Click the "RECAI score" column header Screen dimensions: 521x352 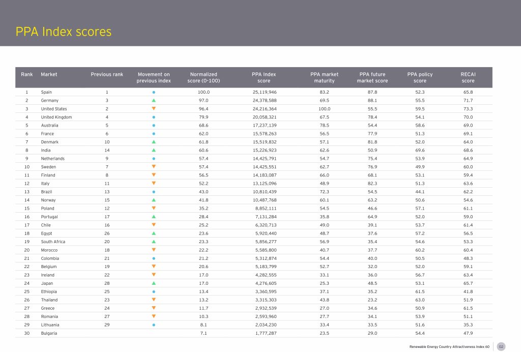pyautogui.click(x=468, y=77)
